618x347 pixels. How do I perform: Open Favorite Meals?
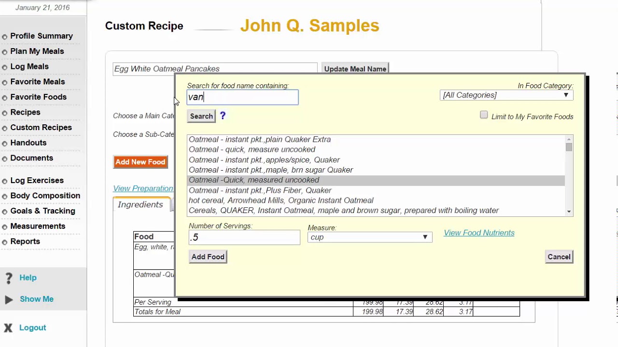(38, 82)
